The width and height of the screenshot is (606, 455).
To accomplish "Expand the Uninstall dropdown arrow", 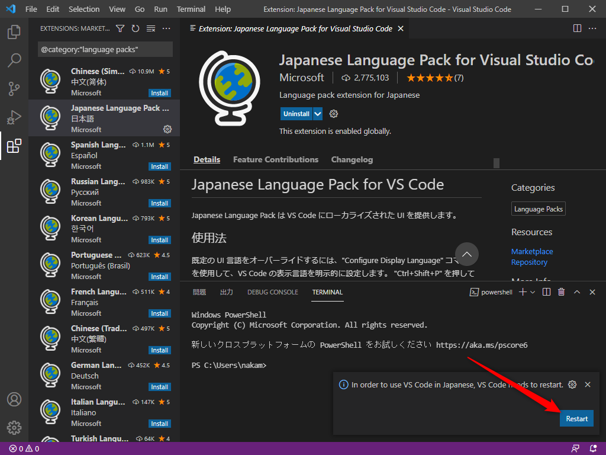I will tap(318, 114).
